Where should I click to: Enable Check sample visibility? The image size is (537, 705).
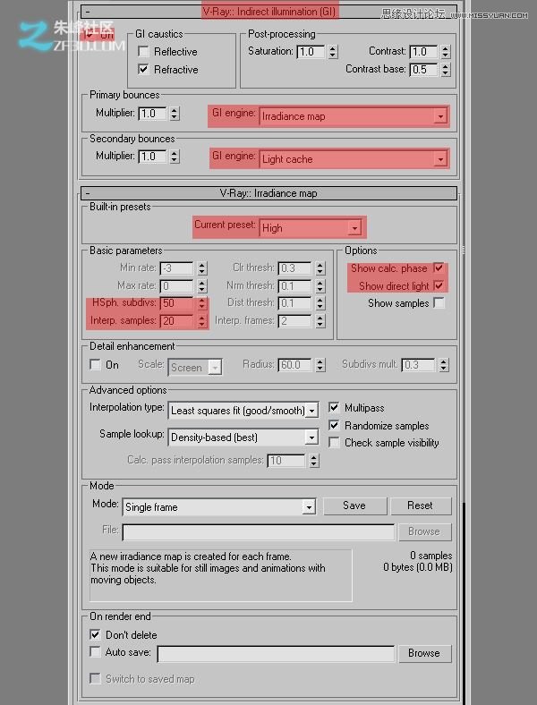tap(334, 443)
